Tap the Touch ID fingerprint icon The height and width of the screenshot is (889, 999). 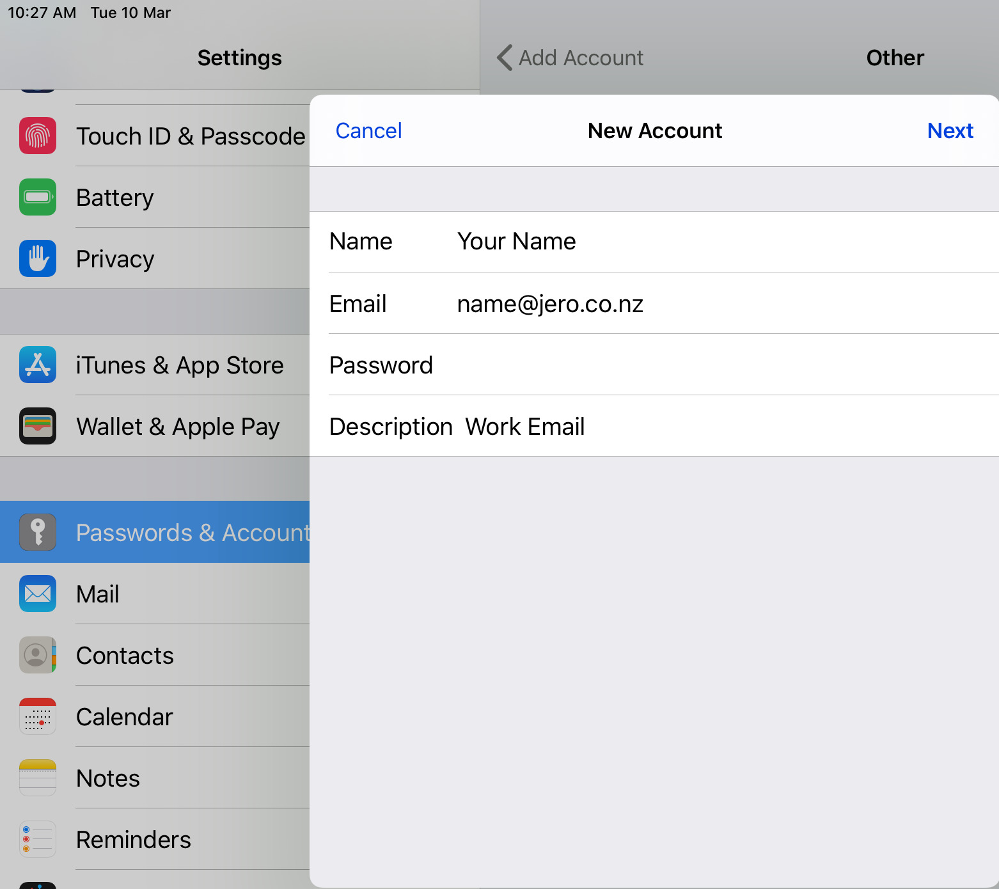tap(38, 136)
